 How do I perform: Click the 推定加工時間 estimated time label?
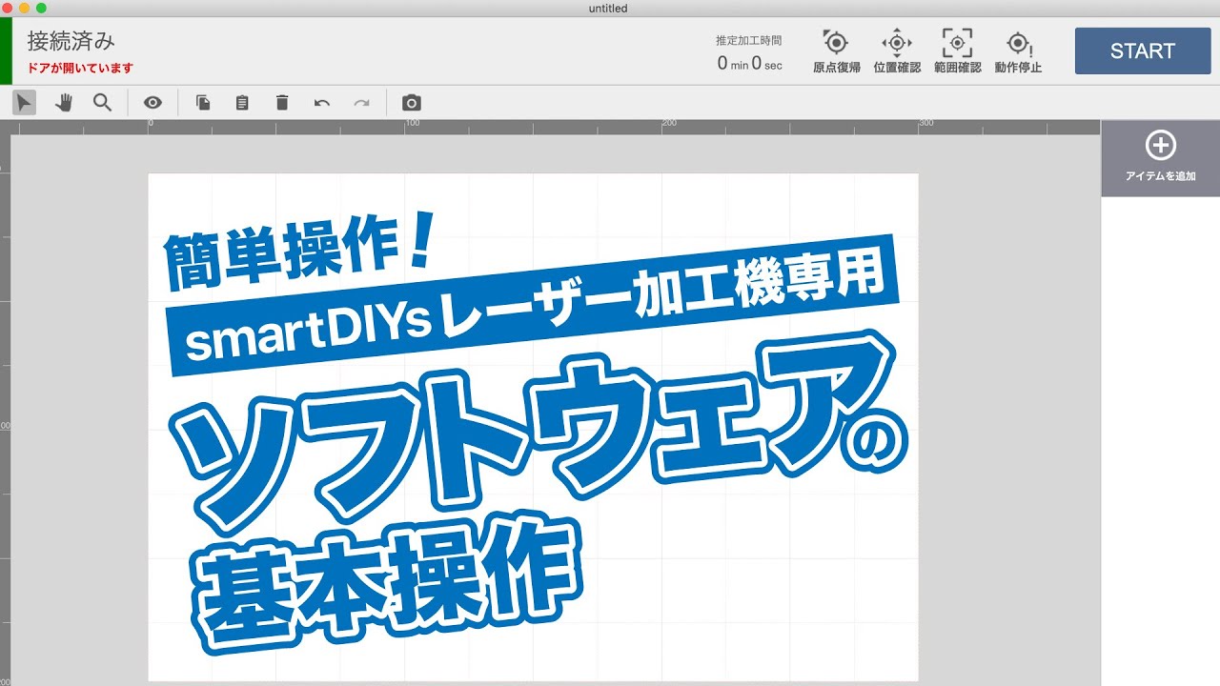(x=749, y=41)
